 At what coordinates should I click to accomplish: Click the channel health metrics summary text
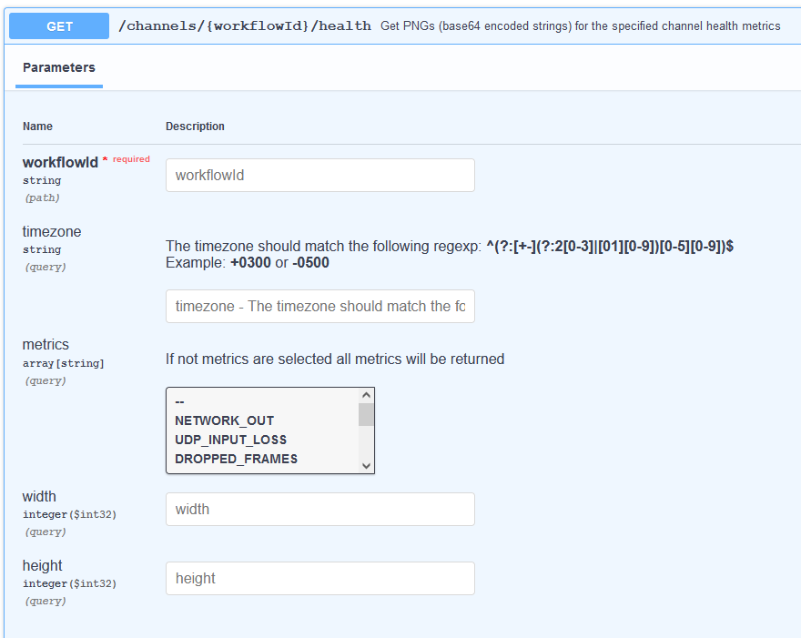tap(580, 26)
